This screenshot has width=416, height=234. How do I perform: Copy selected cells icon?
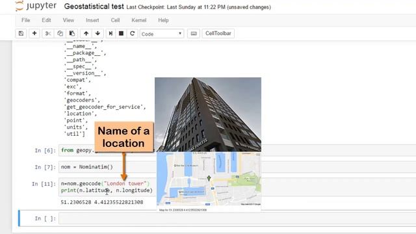(60, 33)
